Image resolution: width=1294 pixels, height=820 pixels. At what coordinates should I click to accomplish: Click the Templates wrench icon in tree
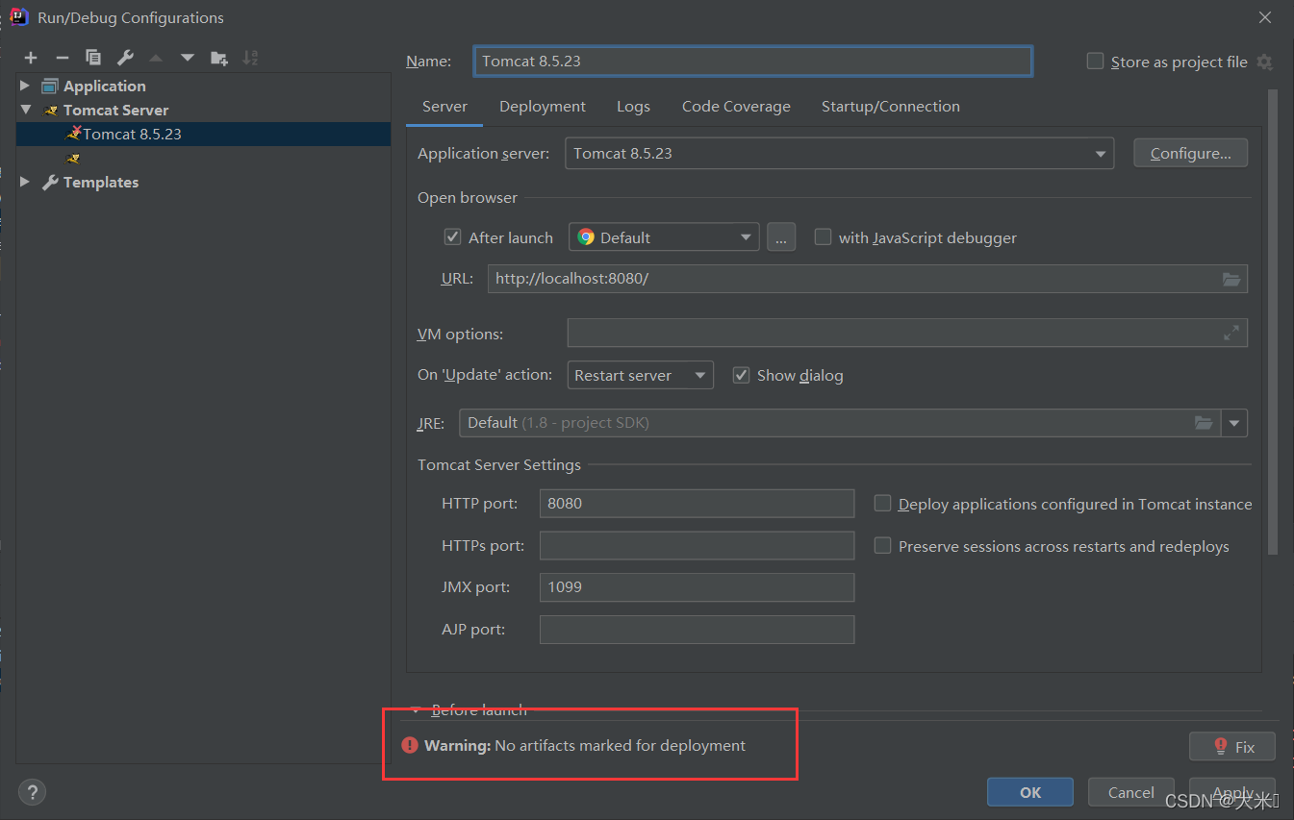coord(51,182)
